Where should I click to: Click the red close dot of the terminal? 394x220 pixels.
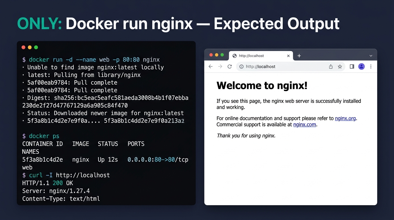pos(23,47)
